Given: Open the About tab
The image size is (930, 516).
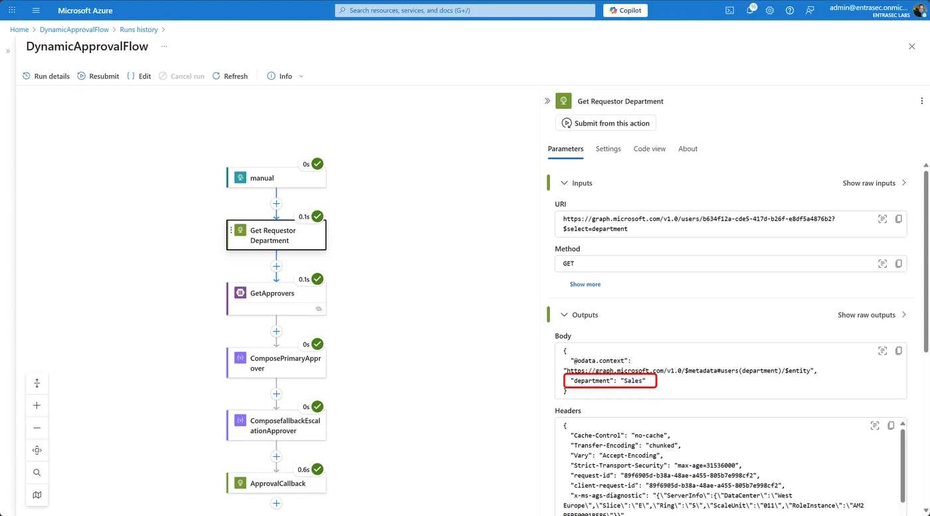Looking at the screenshot, I should [x=688, y=149].
